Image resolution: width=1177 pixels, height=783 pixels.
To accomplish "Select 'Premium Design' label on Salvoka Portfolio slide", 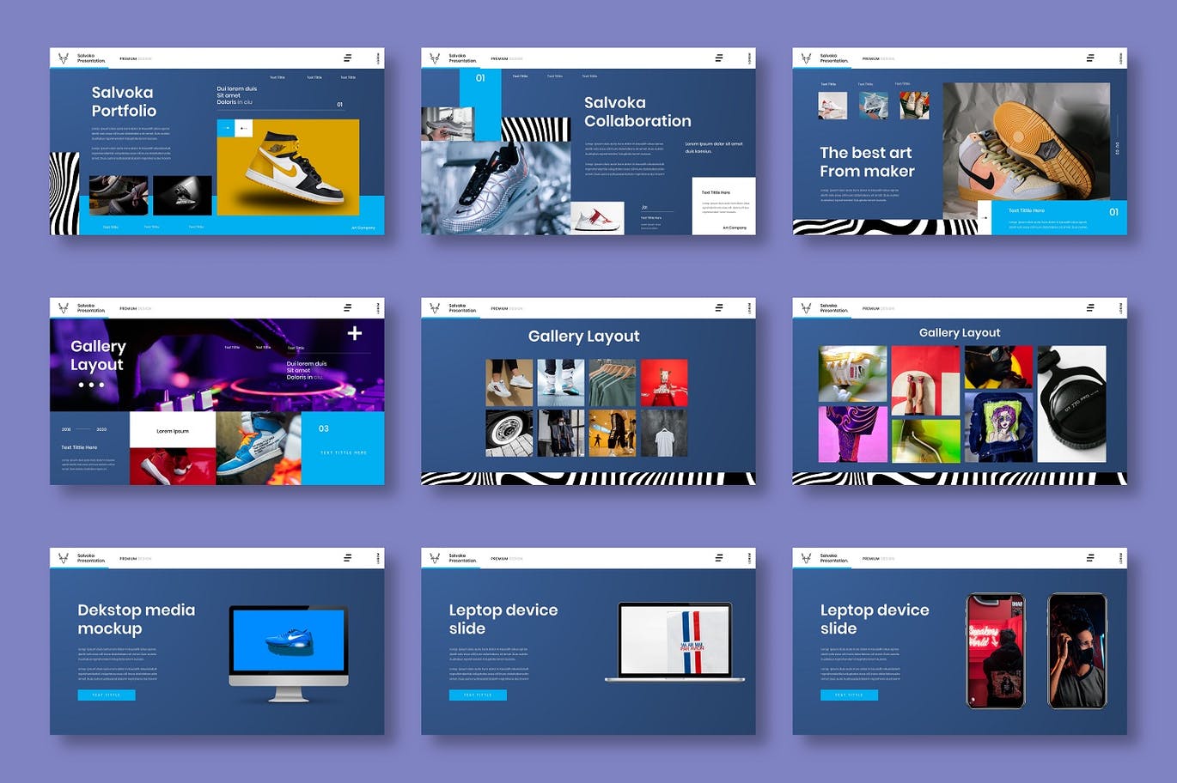I will point(135,59).
